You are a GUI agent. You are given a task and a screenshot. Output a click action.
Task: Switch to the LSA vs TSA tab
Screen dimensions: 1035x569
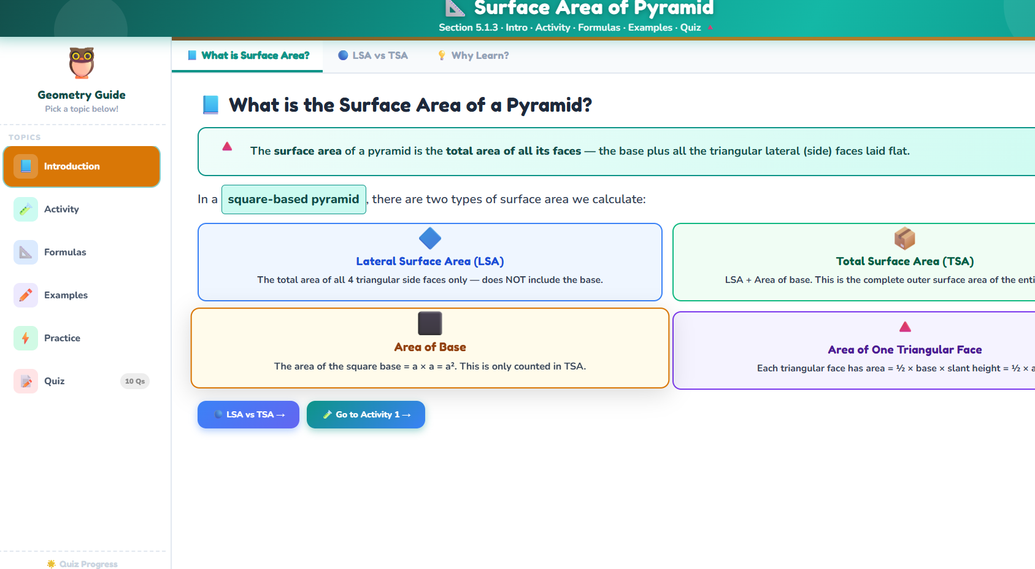click(x=372, y=55)
